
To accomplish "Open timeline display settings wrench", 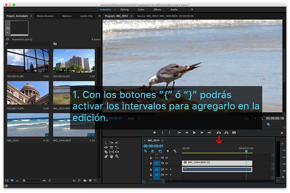I will tap(175, 151).
